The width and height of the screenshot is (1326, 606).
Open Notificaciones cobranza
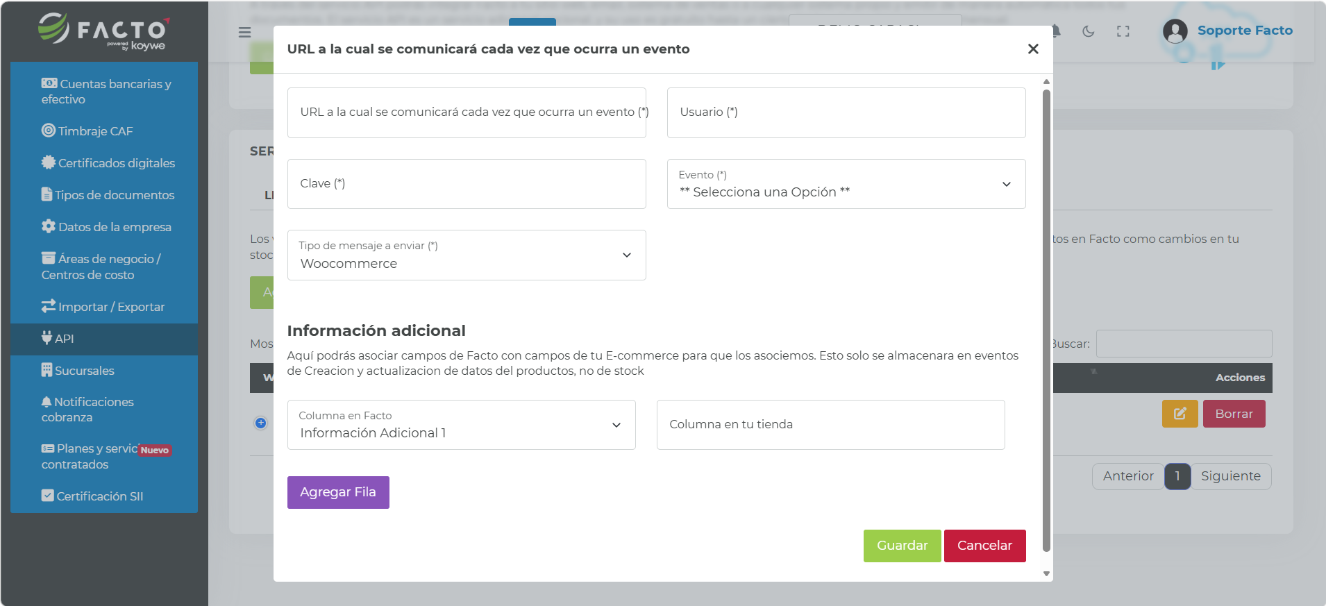[x=104, y=410]
